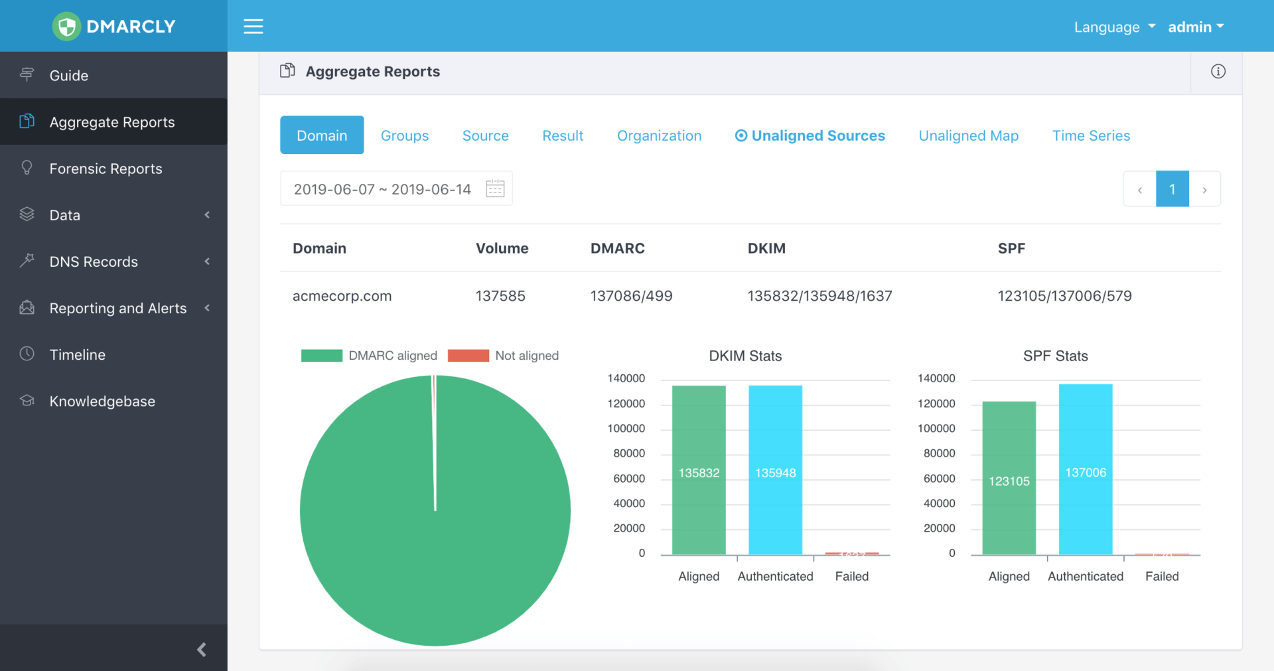1274x671 pixels.
Task: Click the Knowledgebase graduation cap icon
Action: click(x=27, y=401)
